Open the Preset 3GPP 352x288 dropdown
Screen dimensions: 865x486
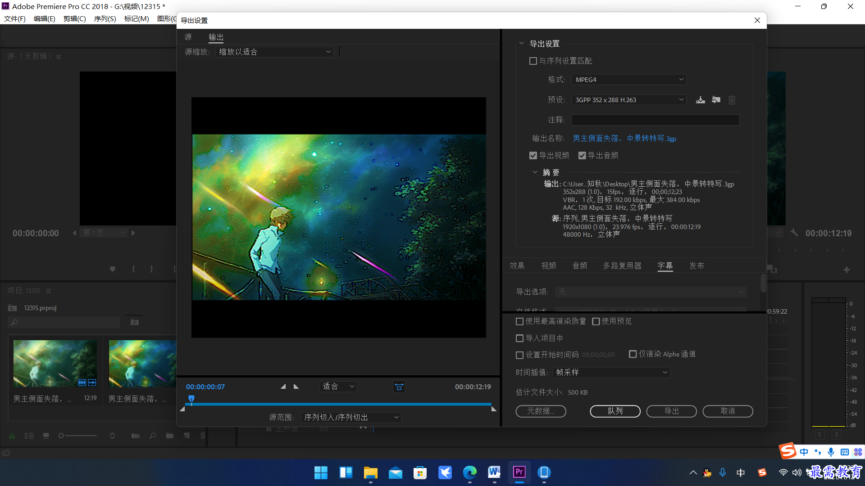(628, 100)
